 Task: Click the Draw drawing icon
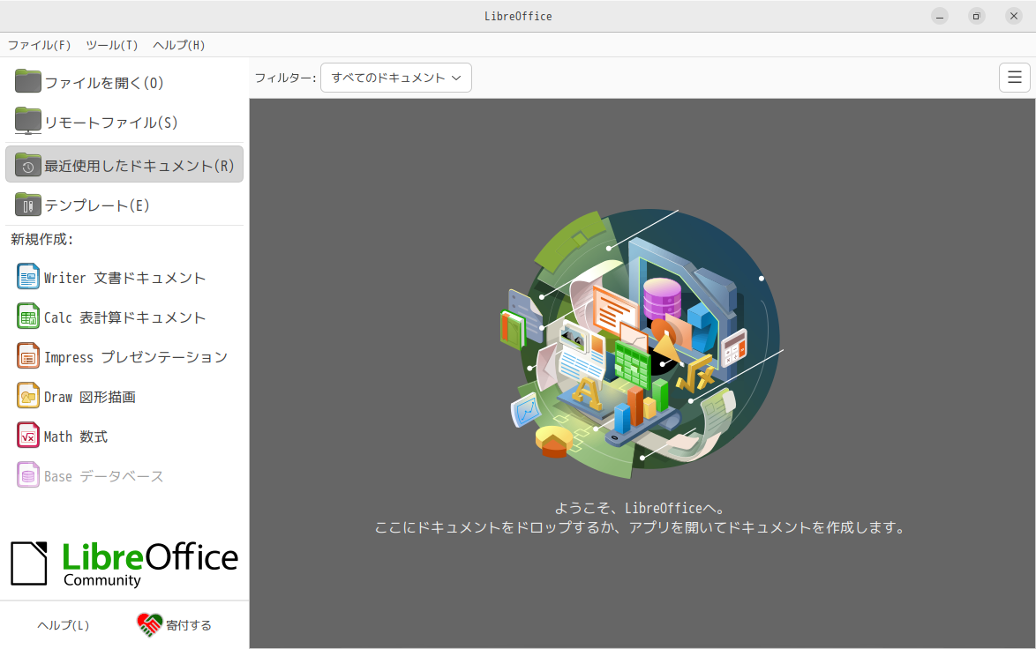[x=28, y=396]
